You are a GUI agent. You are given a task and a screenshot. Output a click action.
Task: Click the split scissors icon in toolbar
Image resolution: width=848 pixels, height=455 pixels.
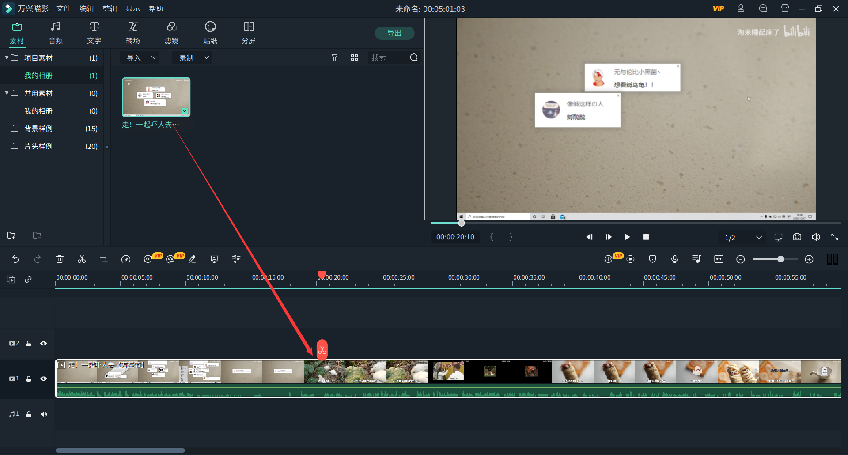82,259
